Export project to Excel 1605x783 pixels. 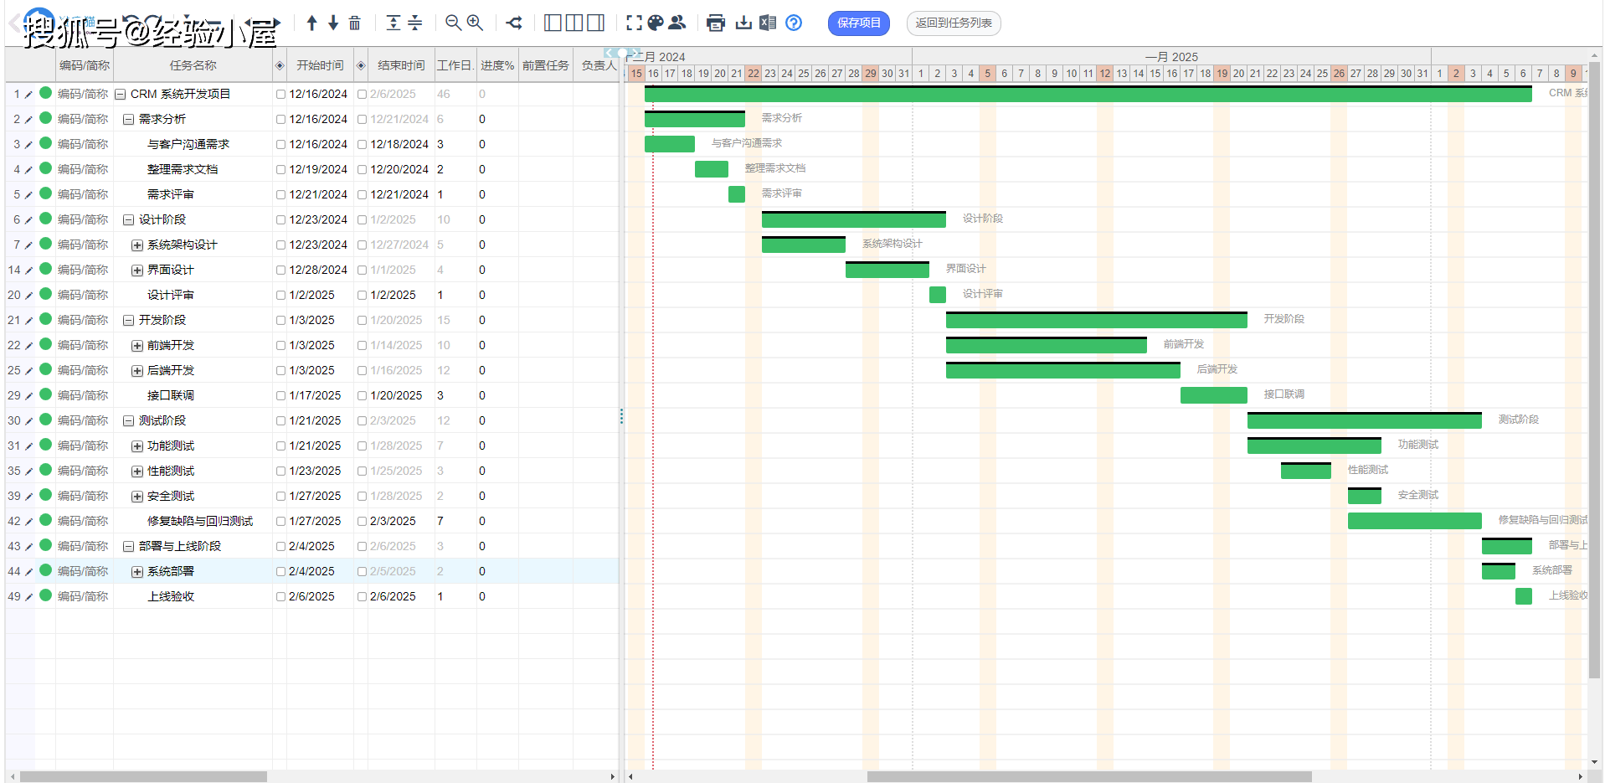tap(768, 23)
